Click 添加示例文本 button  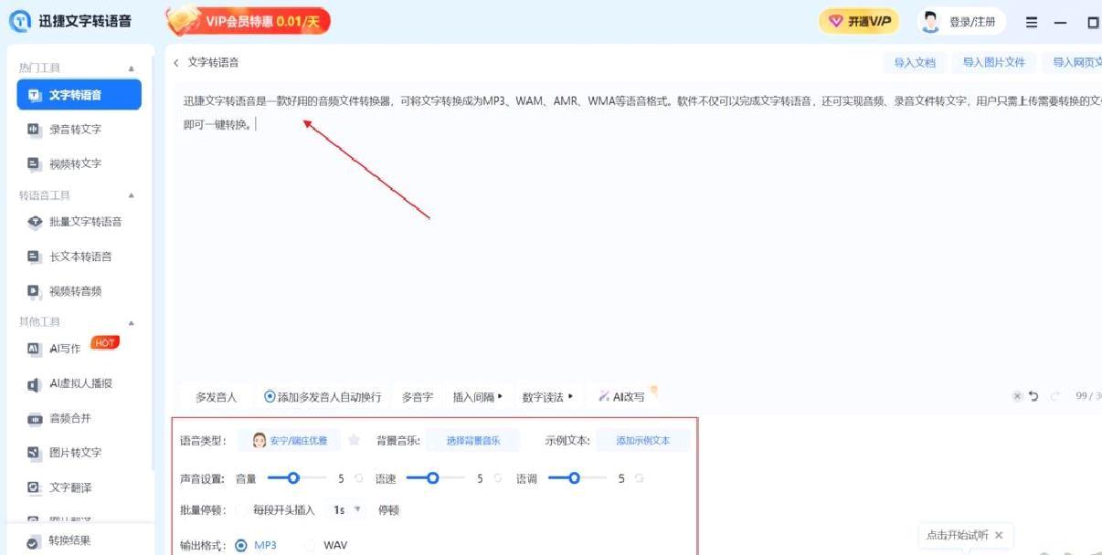pos(643,441)
